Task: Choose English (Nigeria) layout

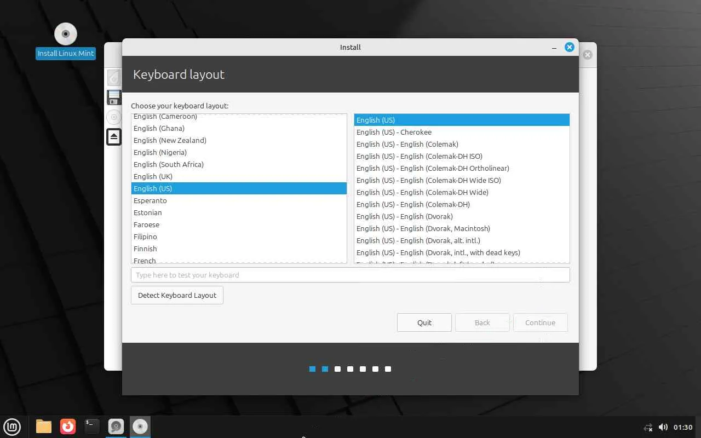Action: (x=239, y=152)
